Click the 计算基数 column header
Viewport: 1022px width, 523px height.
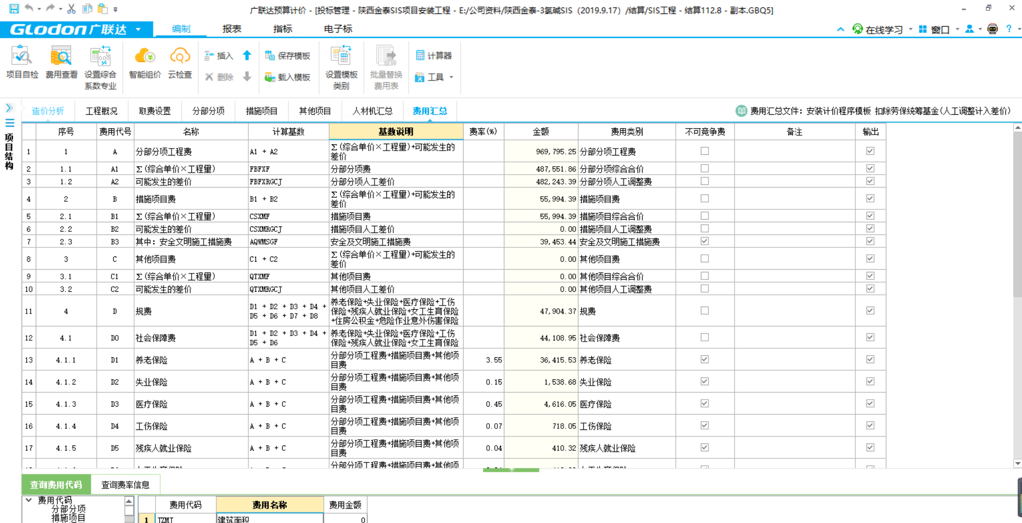288,131
